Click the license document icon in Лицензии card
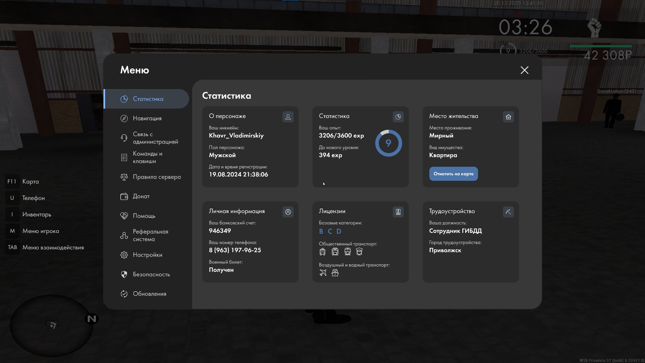The height and width of the screenshot is (363, 645). pos(398,212)
